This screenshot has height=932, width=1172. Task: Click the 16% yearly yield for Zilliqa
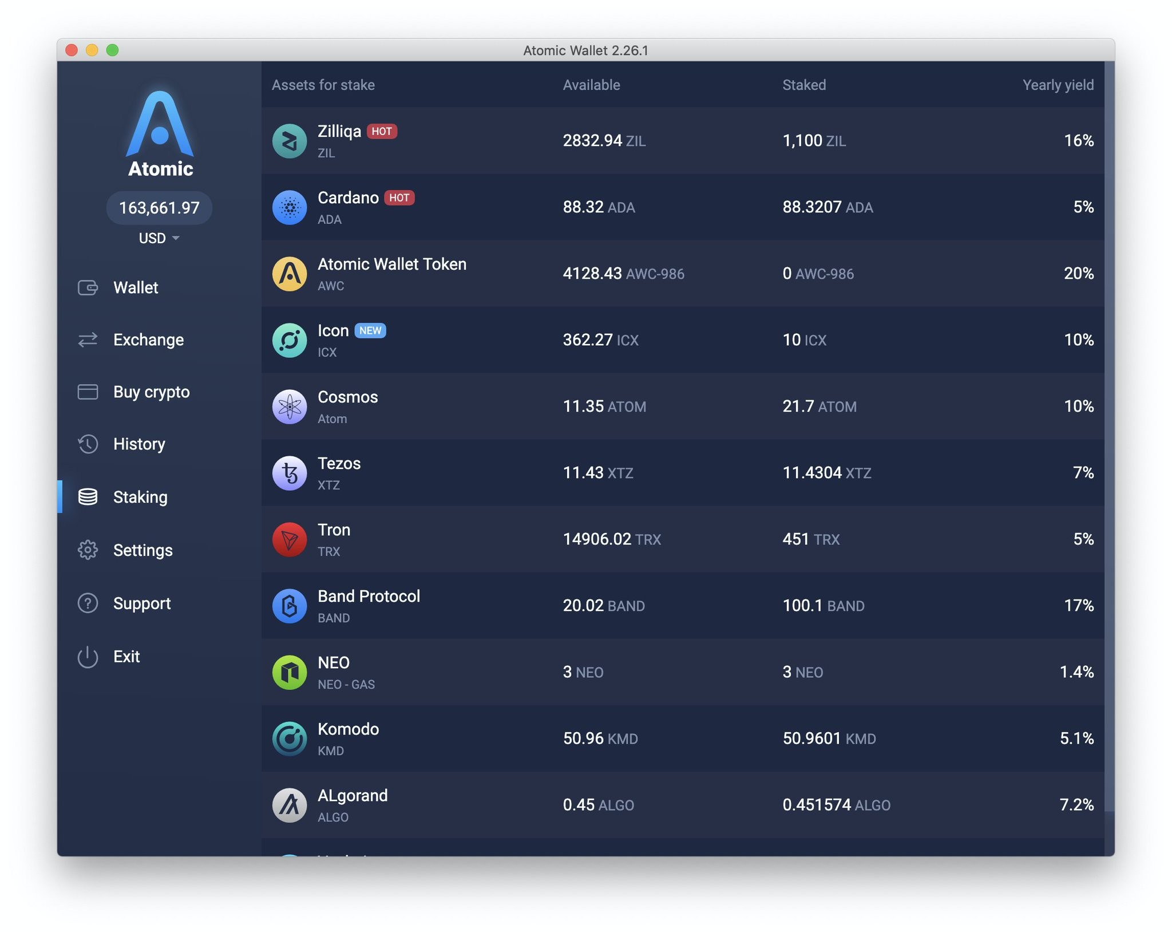1079,141
